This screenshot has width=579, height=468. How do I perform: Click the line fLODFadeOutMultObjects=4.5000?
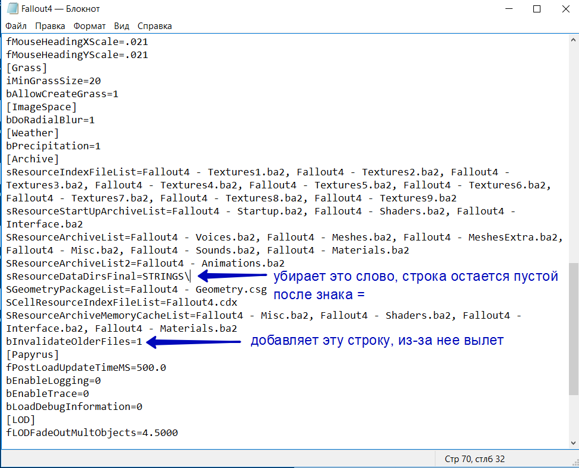(92, 433)
